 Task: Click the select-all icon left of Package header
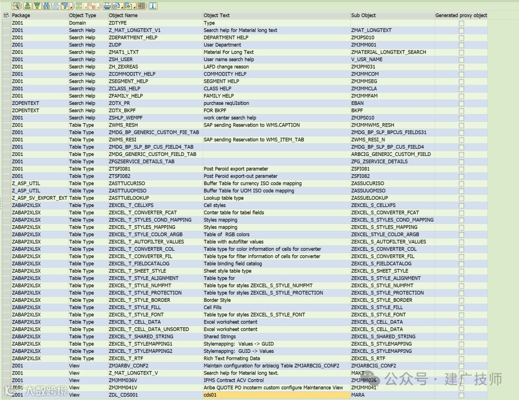6,15
